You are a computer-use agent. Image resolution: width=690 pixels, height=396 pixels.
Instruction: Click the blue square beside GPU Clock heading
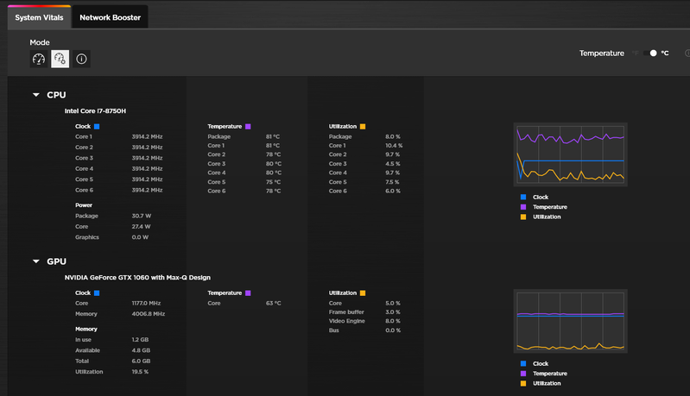tap(97, 293)
